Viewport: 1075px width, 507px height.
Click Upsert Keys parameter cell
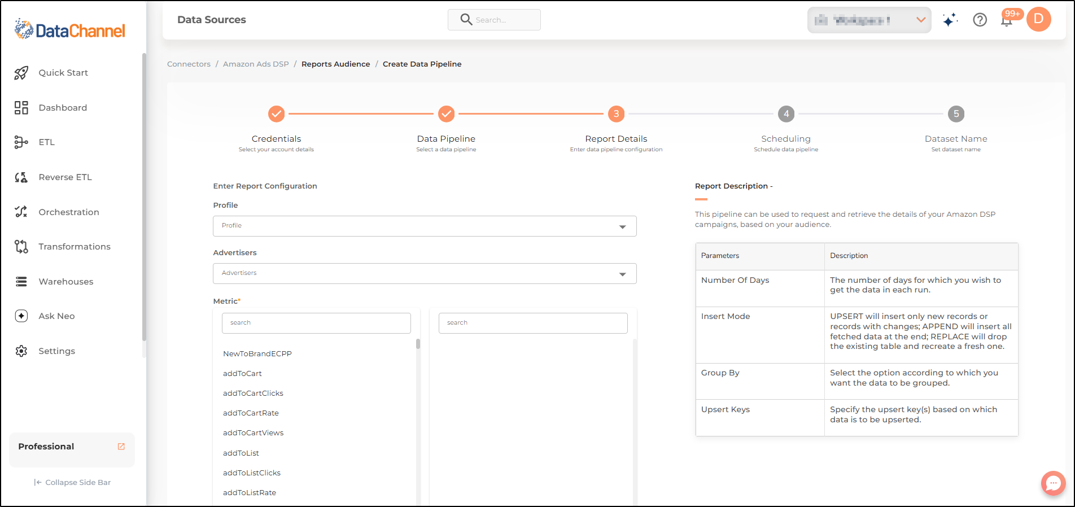[x=760, y=418]
